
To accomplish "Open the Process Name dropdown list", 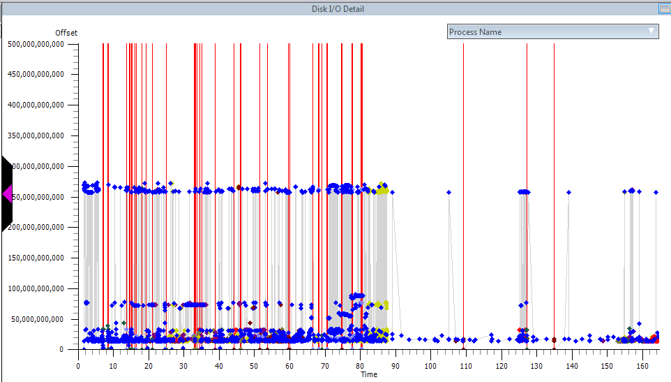I will point(552,31).
